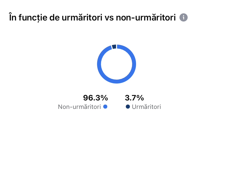229x186 pixels.
Task: Click the percent sign after 96.3
Action: pyautogui.click(x=104, y=98)
